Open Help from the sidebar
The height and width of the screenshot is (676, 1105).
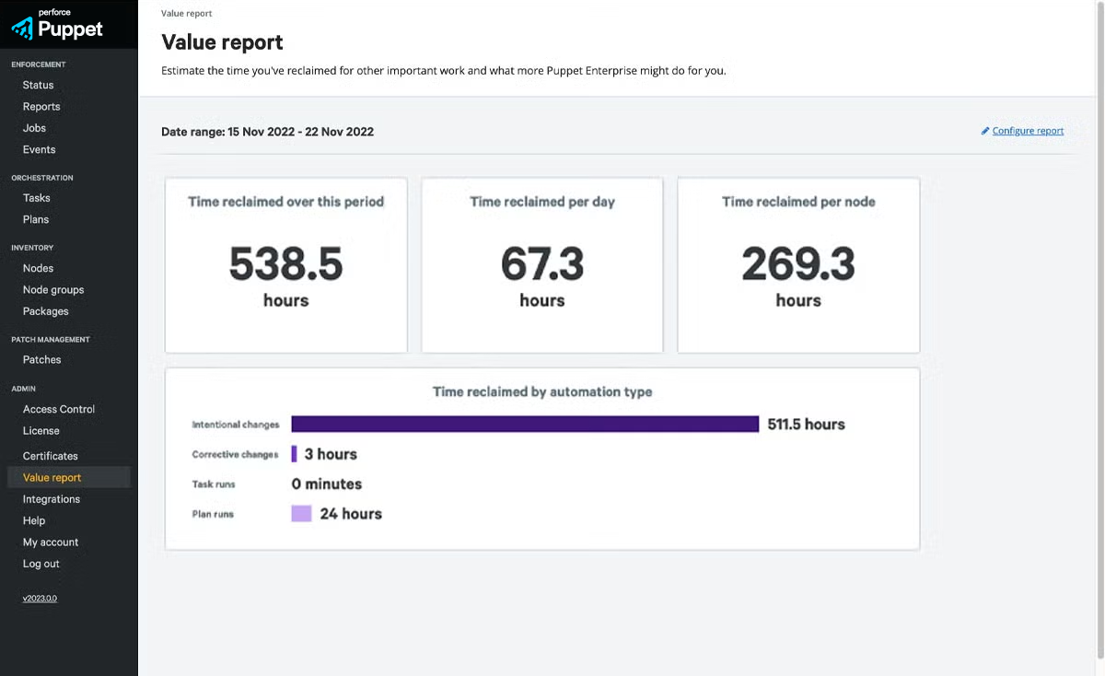[33, 520]
